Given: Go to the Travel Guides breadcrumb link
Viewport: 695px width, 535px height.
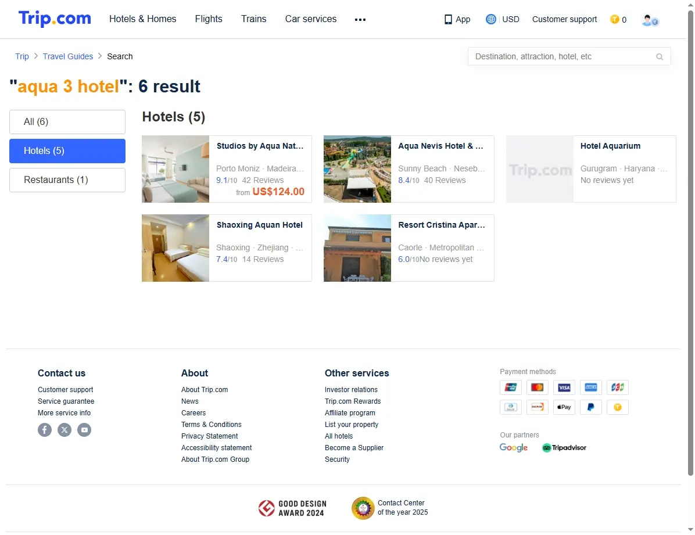Looking at the screenshot, I should coord(68,56).
